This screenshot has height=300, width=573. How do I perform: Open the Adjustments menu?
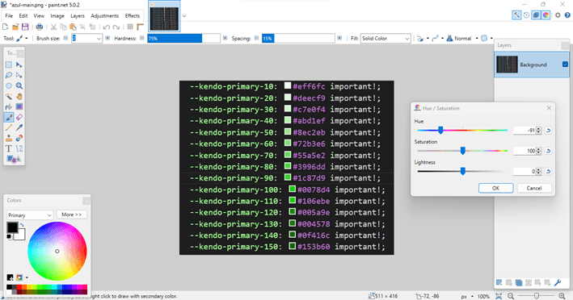point(105,15)
